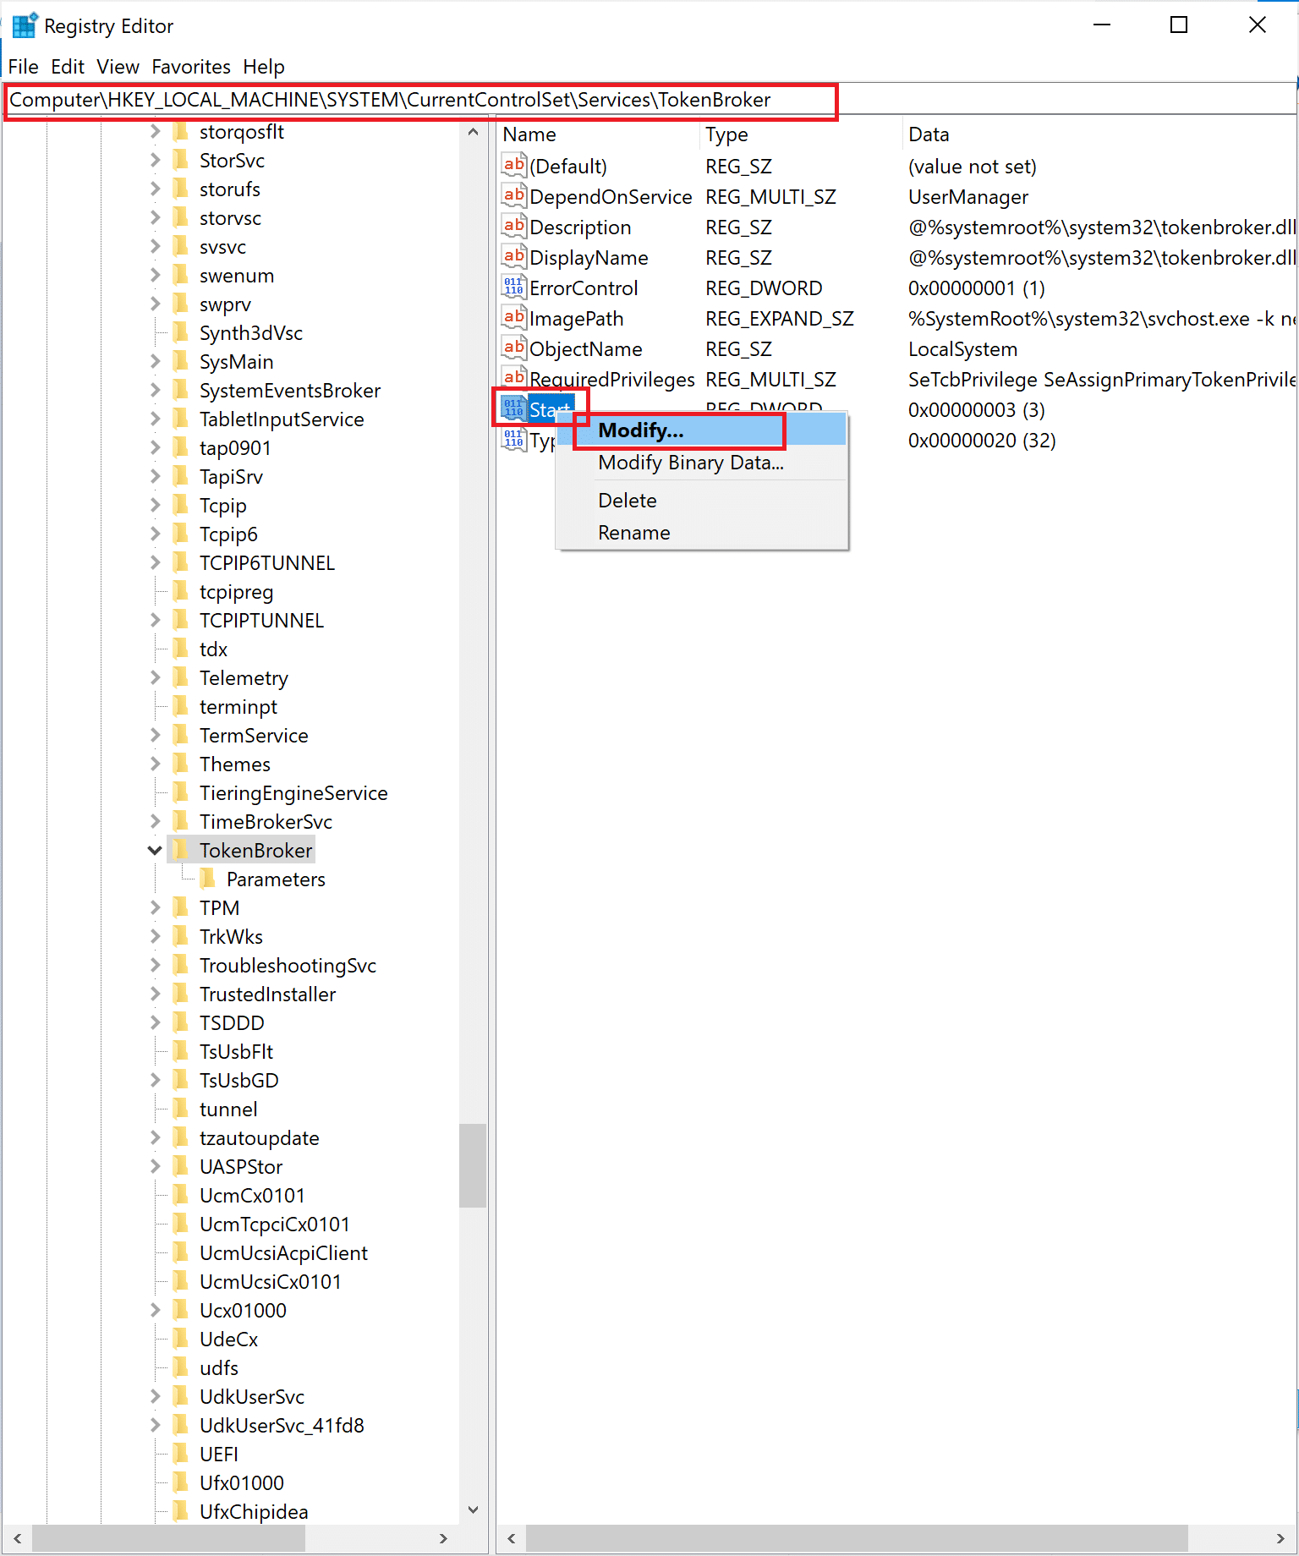
Task: Open the View menu
Action: click(x=118, y=66)
